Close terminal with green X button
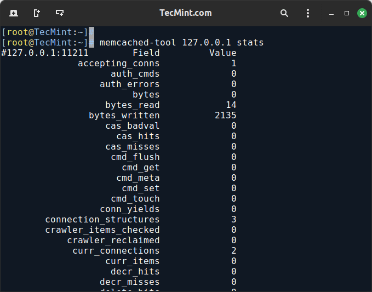The width and height of the screenshot is (372, 292). pos(362,13)
